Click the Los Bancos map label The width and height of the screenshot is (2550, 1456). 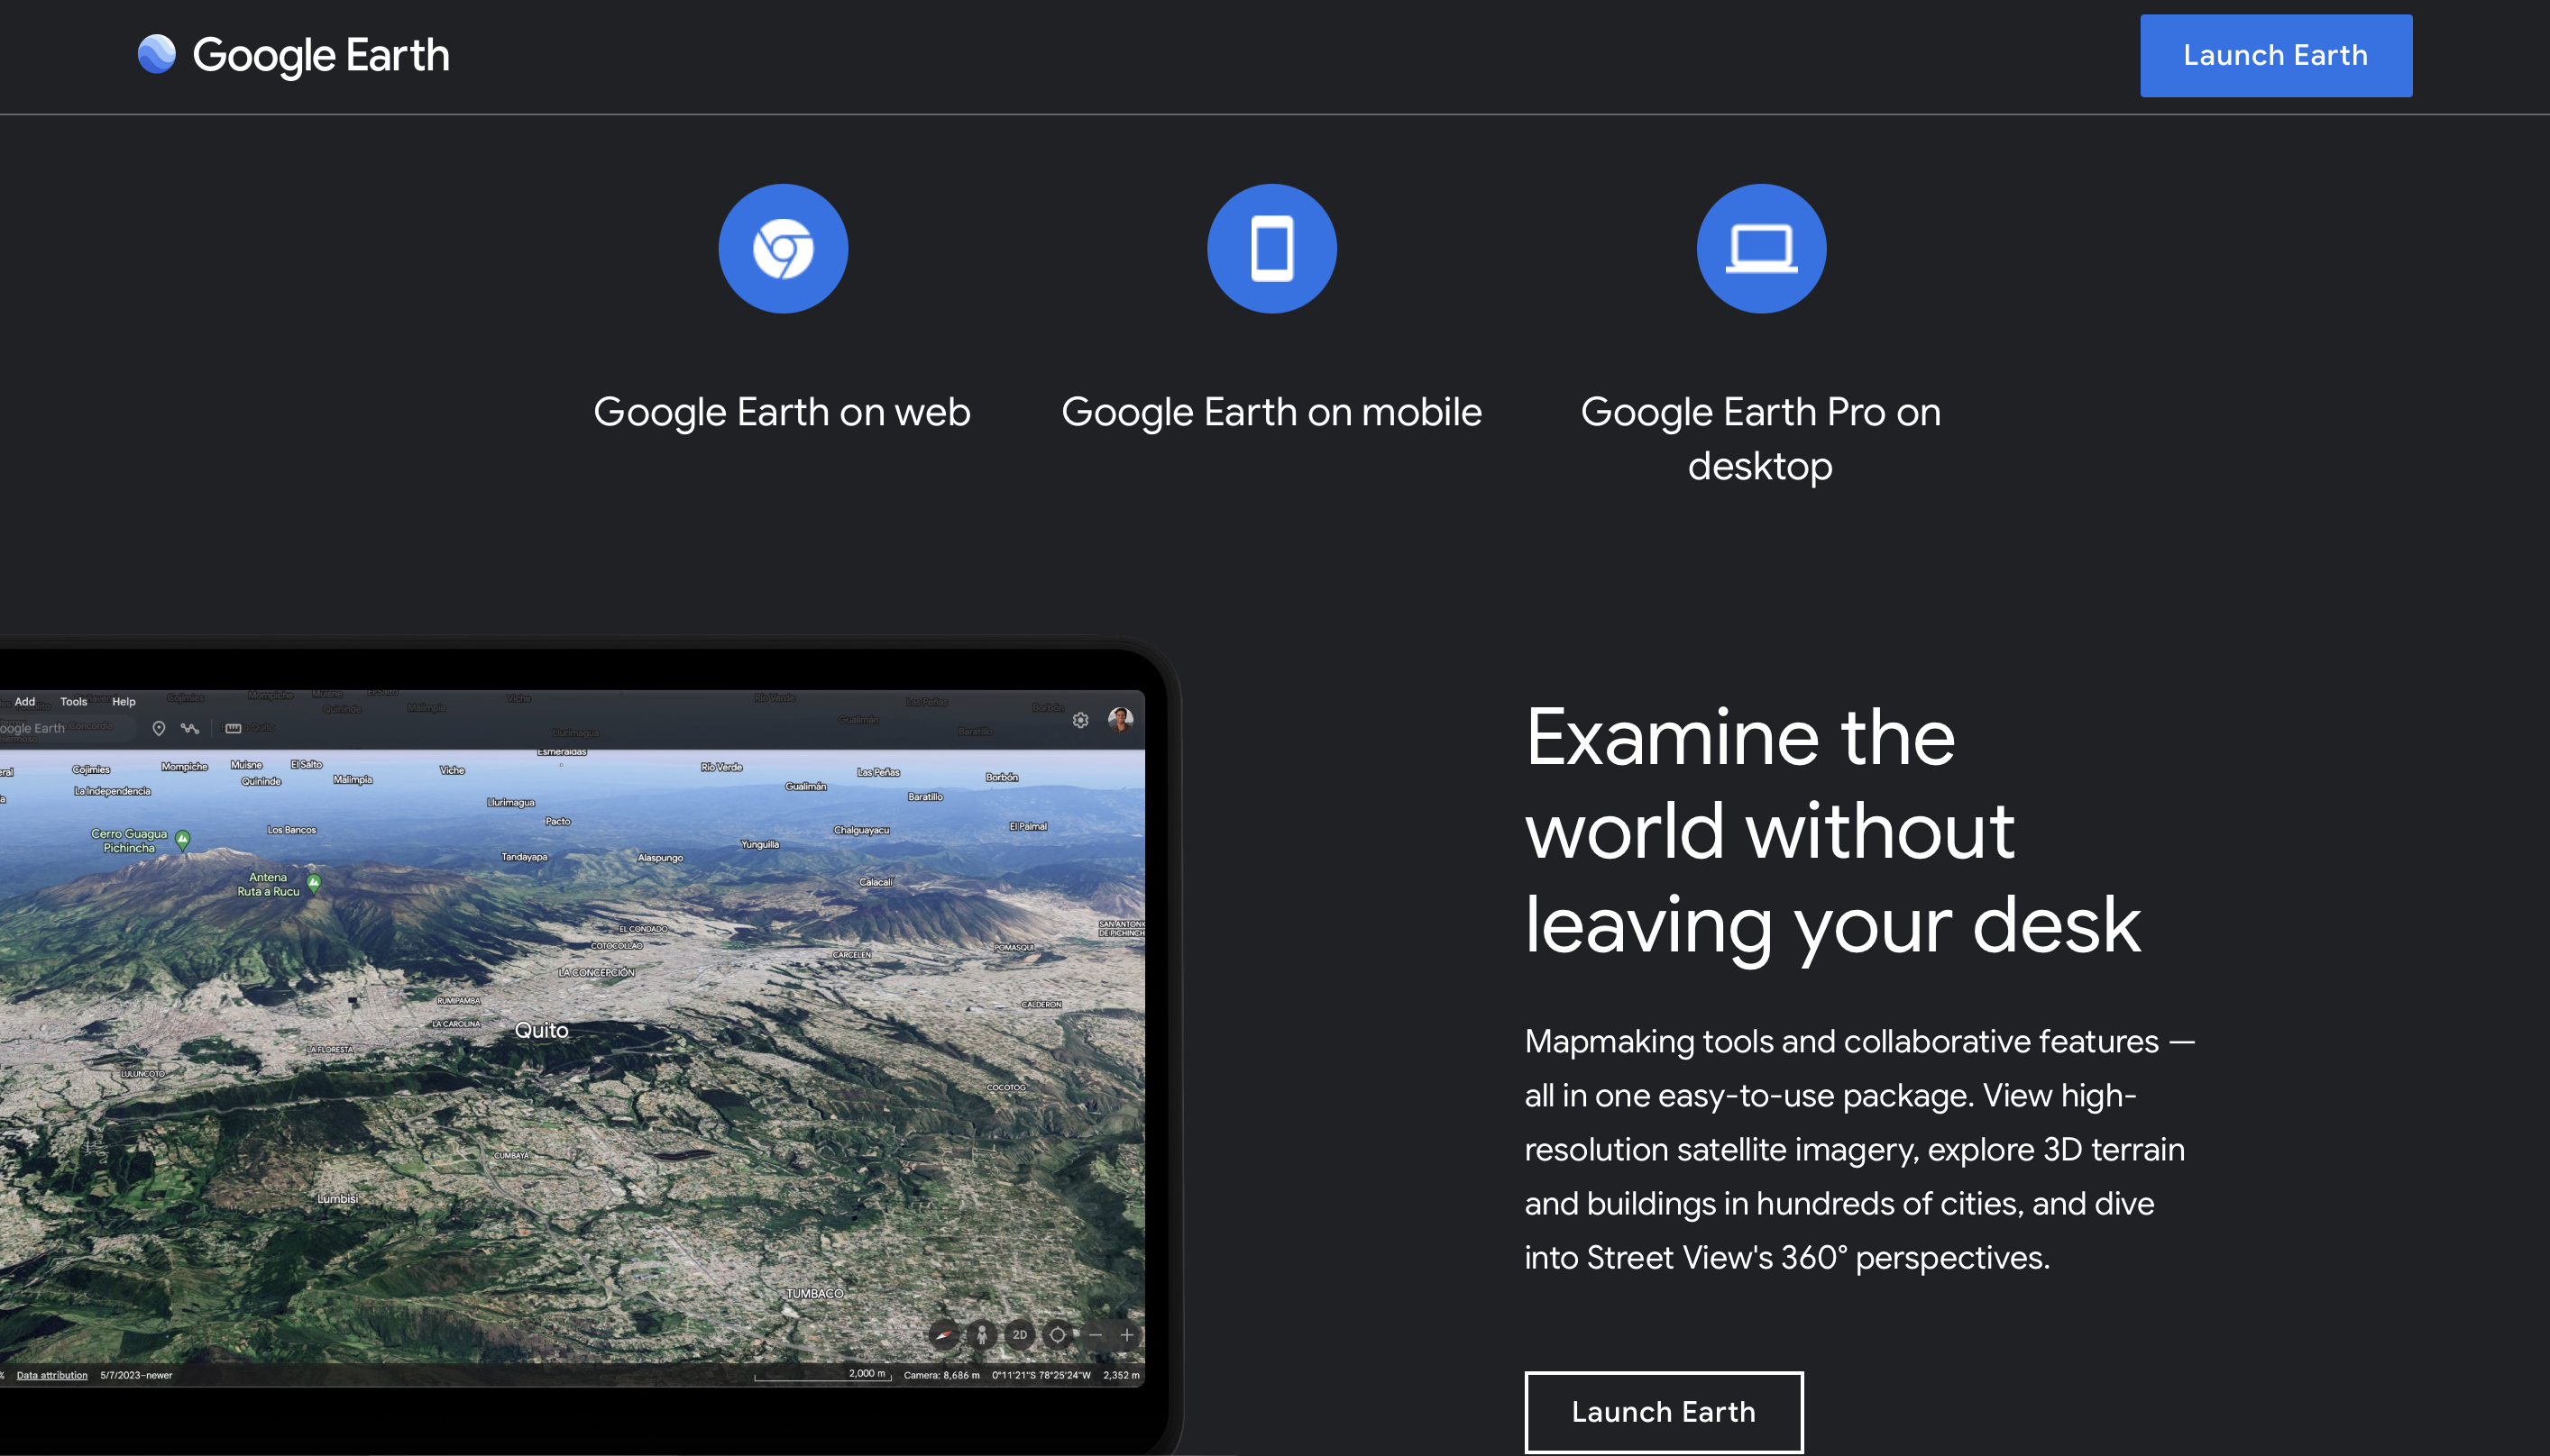291,830
